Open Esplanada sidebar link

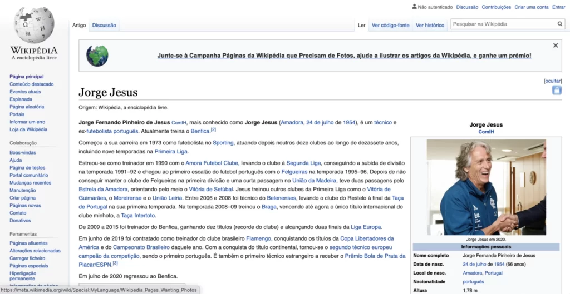click(x=21, y=99)
